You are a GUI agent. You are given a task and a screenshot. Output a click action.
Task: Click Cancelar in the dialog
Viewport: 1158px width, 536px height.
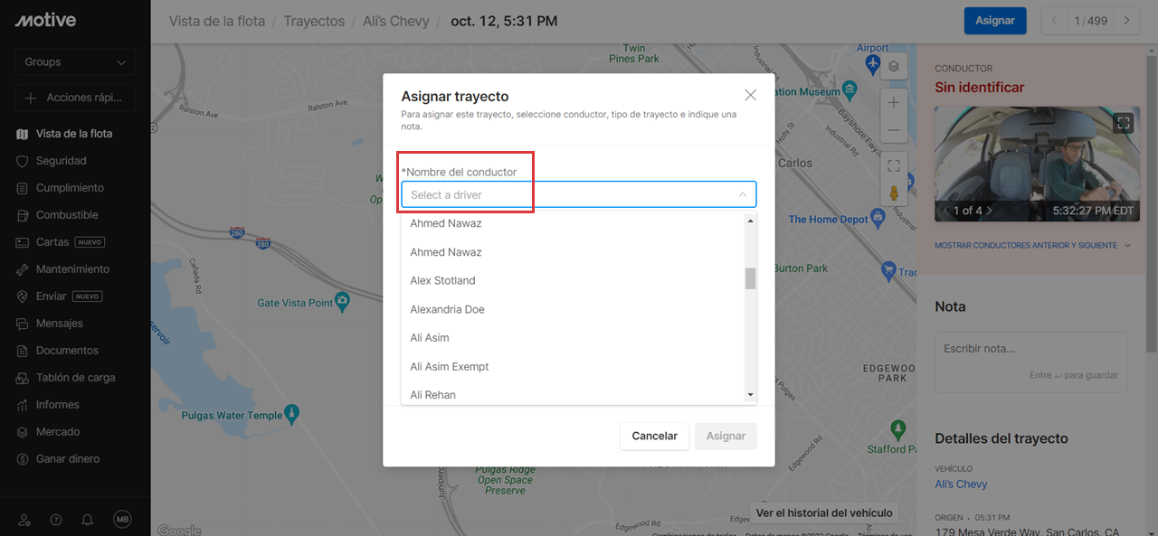point(654,436)
